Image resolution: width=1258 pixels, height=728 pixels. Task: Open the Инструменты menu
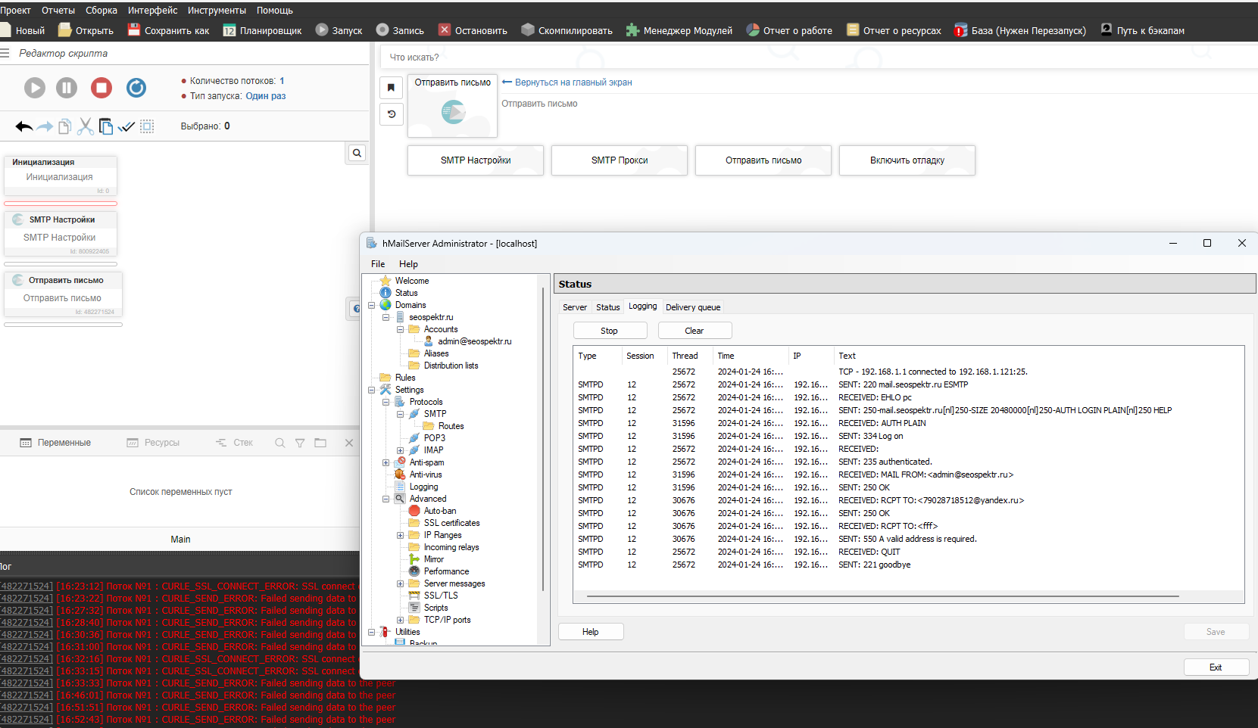217,10
